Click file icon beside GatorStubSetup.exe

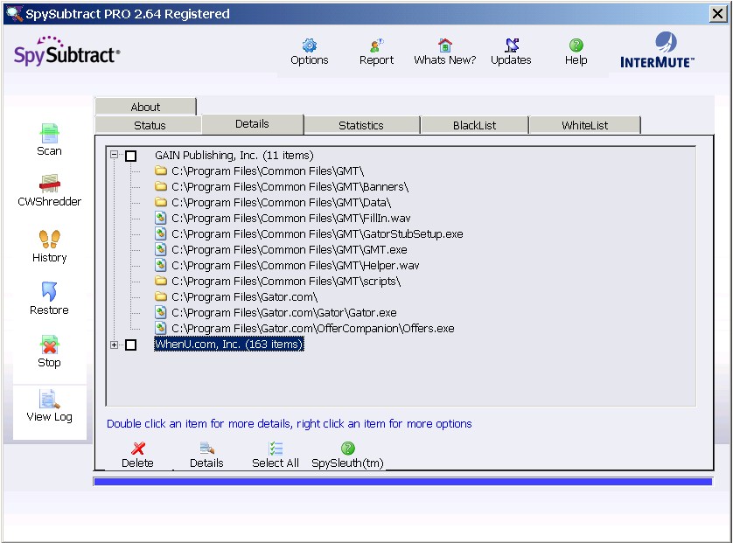tap(161, 233)
